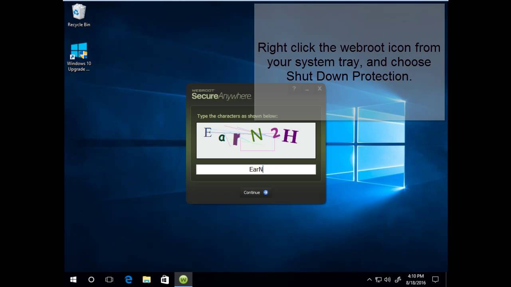The image size is (511, 287).
Task: Expand hidden system tray icons chevron
Action: pos(369,280)
